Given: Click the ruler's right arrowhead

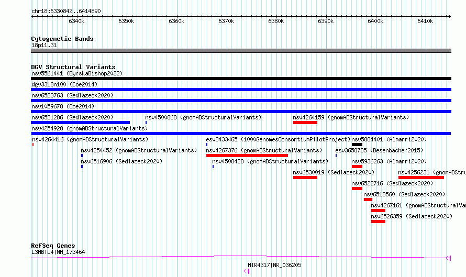Looking at the screenshot, I should click(x=450, y=16).
